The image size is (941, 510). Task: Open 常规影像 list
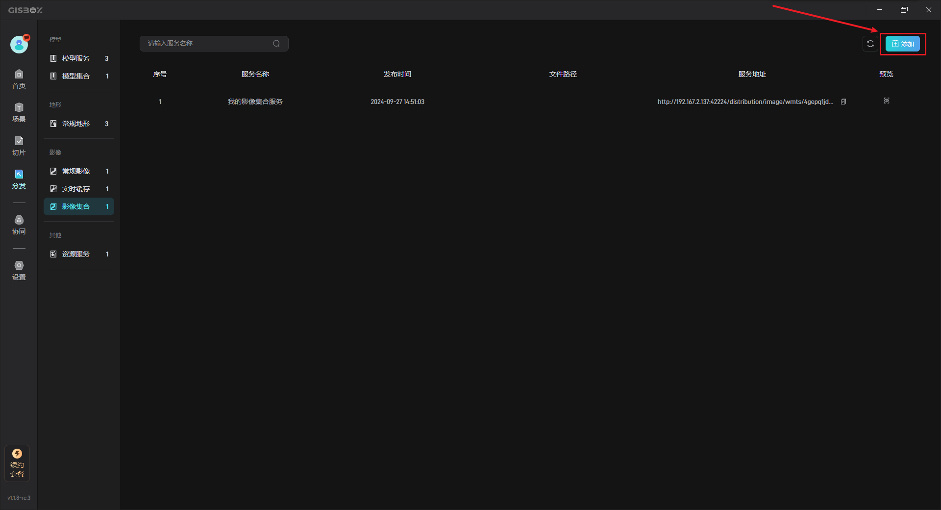[x=79, y=171]
